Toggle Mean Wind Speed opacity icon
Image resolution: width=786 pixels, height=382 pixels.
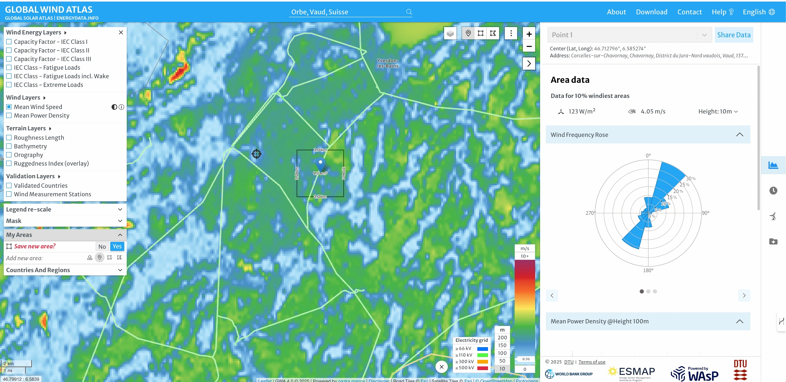[114, 107]
